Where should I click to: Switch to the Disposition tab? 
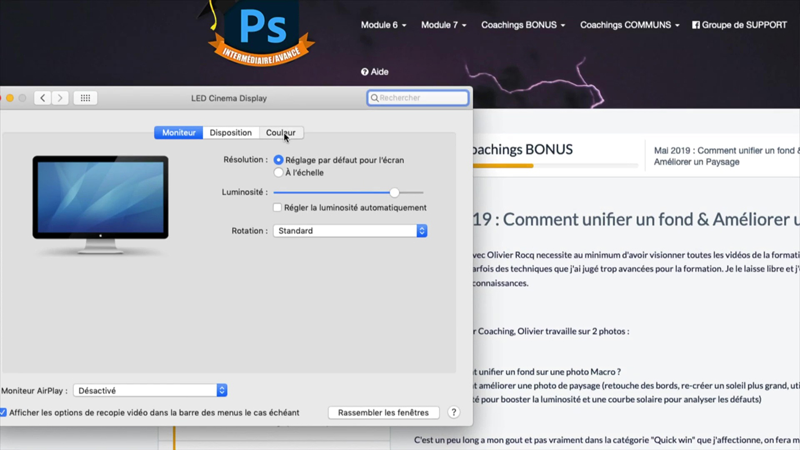[231, 133]
